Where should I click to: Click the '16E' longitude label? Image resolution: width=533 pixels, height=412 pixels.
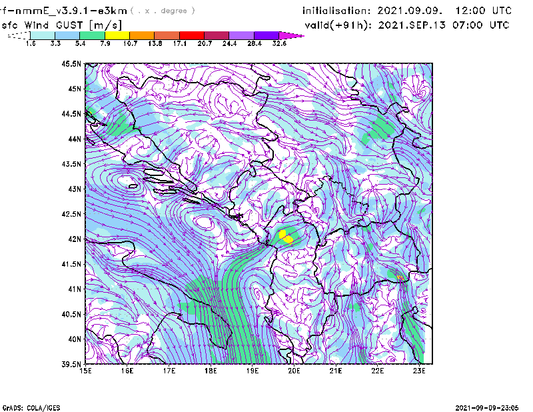127,371
